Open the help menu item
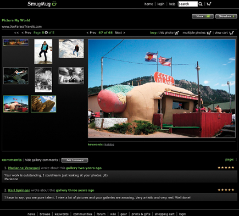239x216 pixels. tap(172, 4)
